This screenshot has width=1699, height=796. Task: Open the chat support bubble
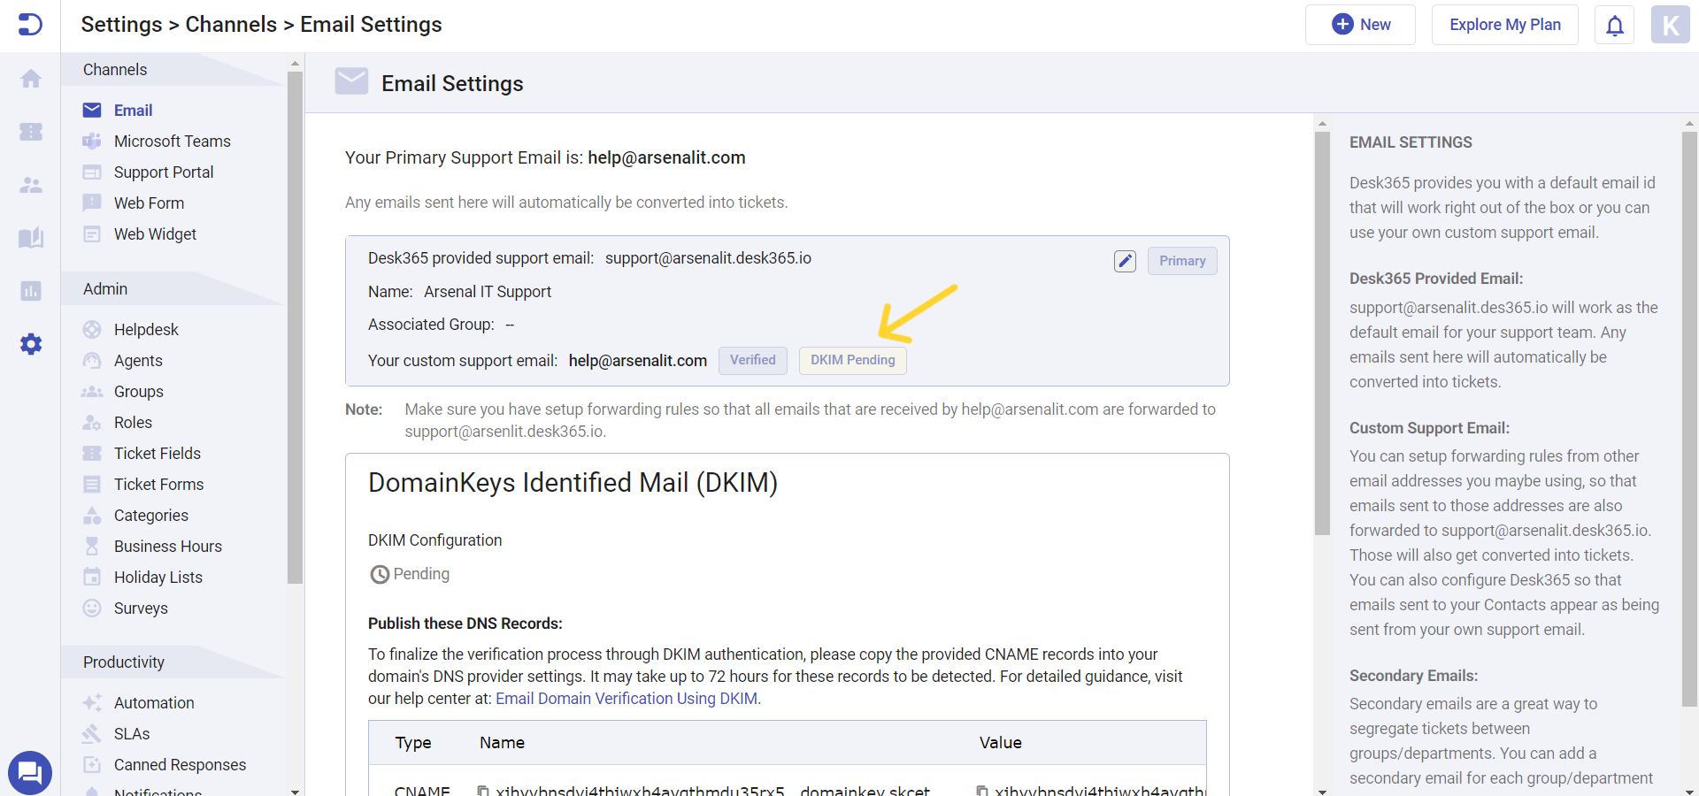click(x=29, y=772)
